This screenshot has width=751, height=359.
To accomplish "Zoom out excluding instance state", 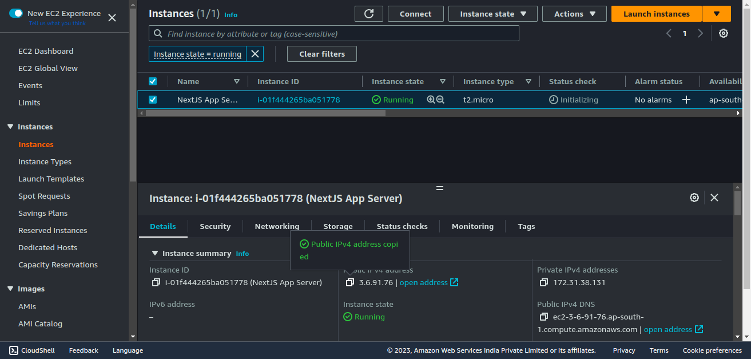I will click(x=440, y=100).
